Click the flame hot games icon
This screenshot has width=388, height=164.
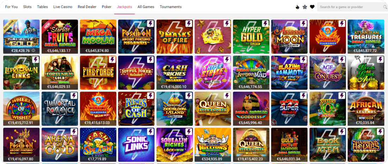click(297, 7)
